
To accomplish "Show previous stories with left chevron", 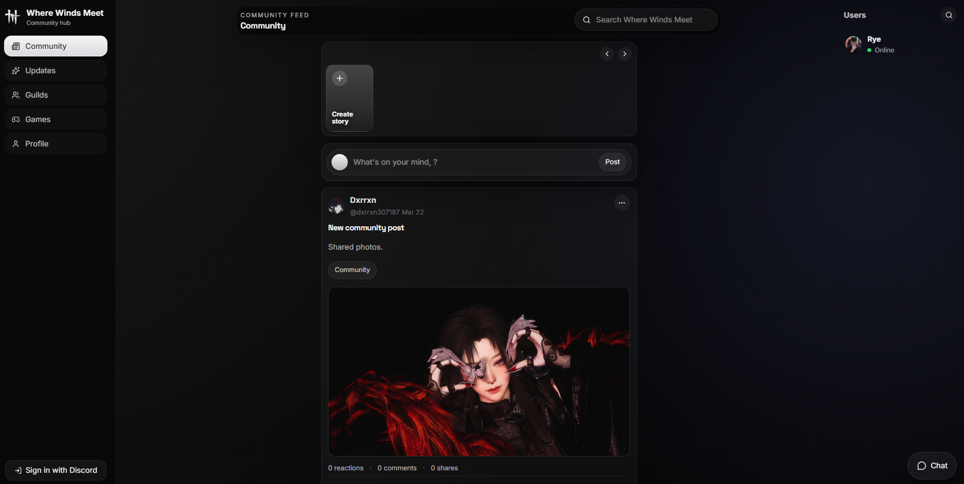I will 607,54.
